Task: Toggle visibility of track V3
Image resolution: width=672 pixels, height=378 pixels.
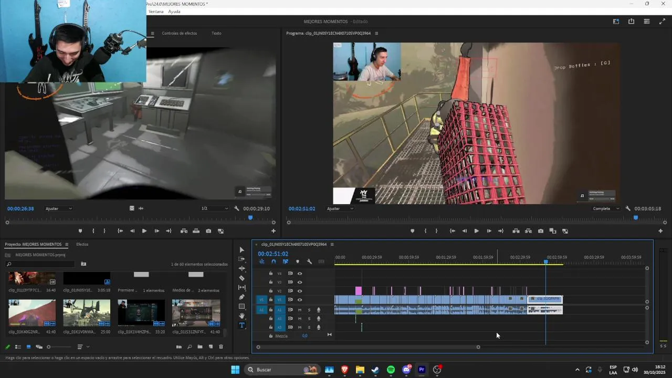Action: coord(300,282)
